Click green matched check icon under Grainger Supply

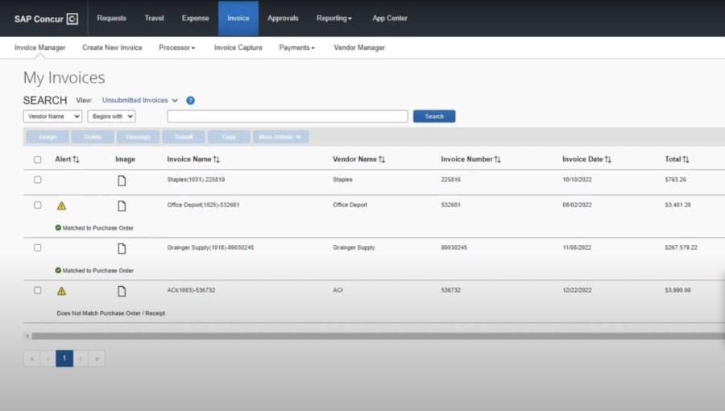coord(58,270)
